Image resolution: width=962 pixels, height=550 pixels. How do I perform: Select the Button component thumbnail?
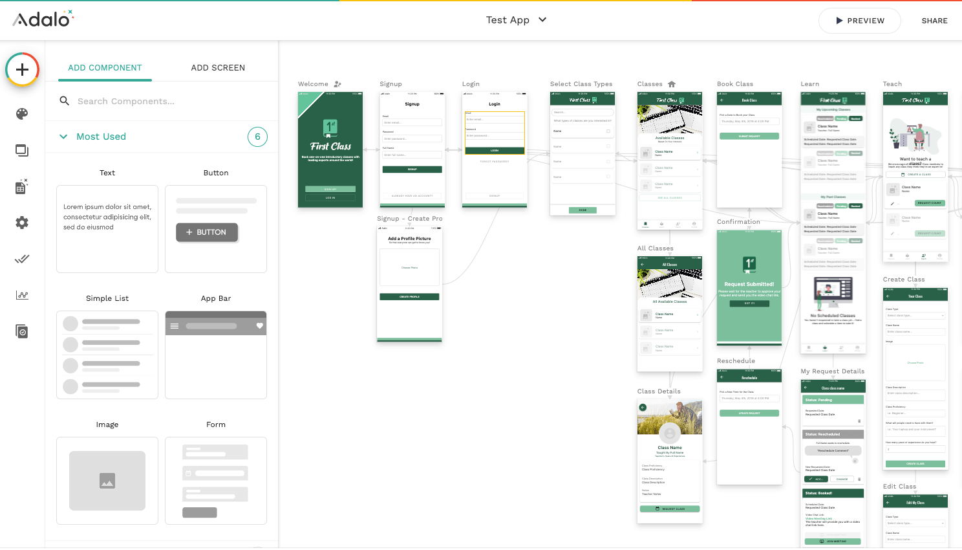point(215,229)
